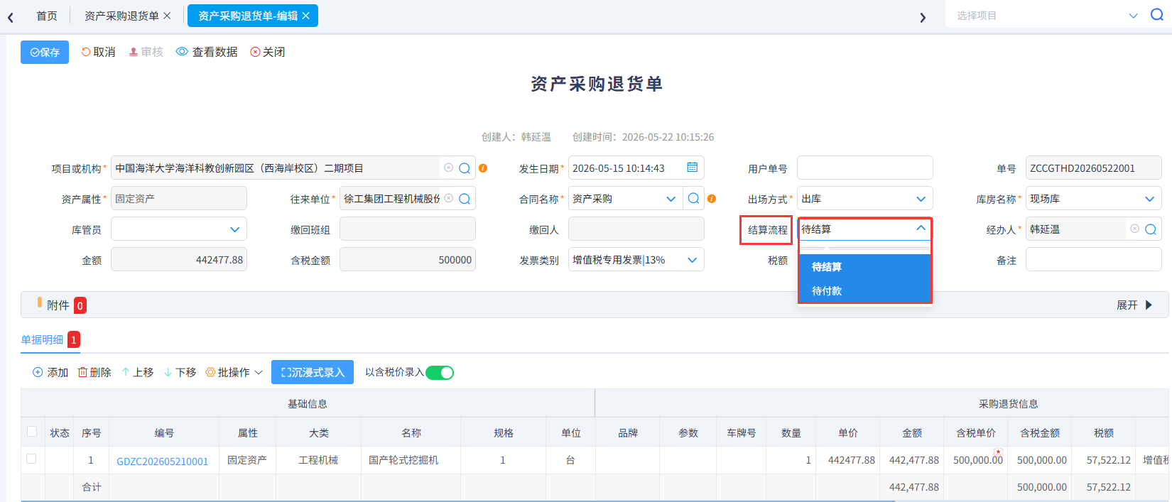Switch to the 首页 home tab
The height and width of the screenshot is (502, 1172).
[x=47, y=16]
